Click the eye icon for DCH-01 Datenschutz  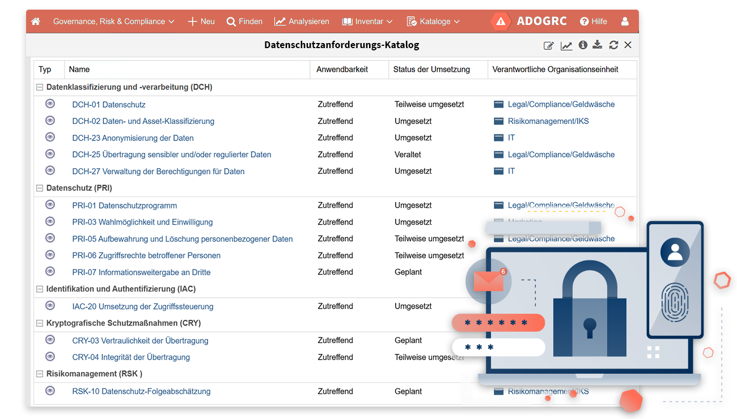point(50,104)
